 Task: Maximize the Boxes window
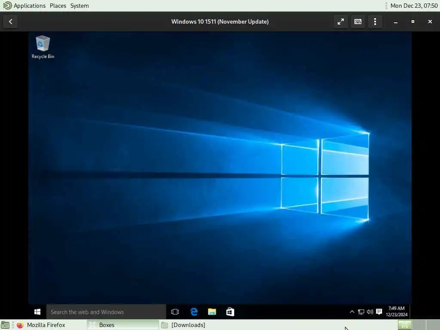pos(413,21)
